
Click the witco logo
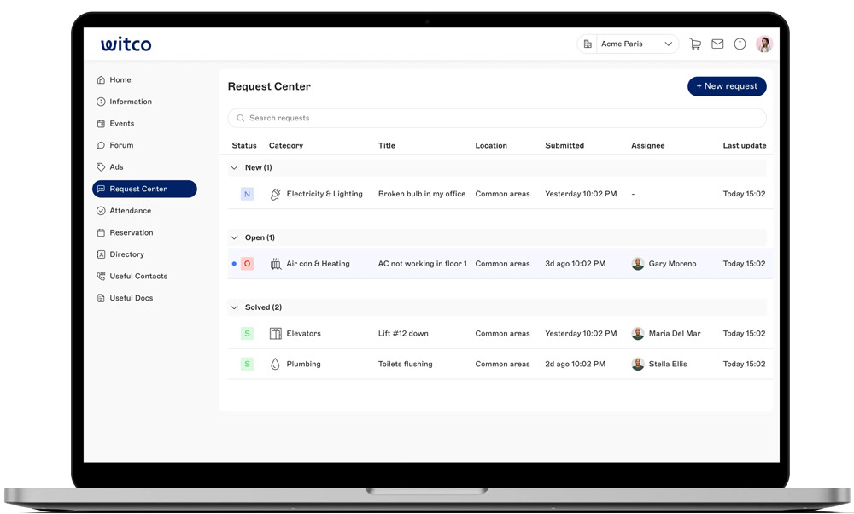(x=126, y=44)
